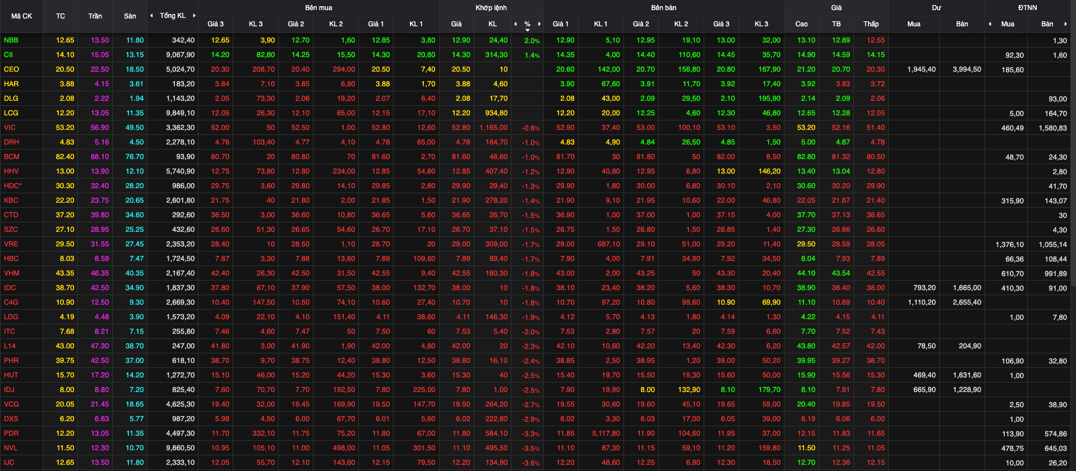
Task: Click the left arrow beside % header
Action: (x=515, y=24)
